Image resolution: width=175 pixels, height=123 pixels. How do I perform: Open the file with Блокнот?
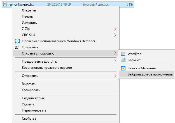click(146, 60)
